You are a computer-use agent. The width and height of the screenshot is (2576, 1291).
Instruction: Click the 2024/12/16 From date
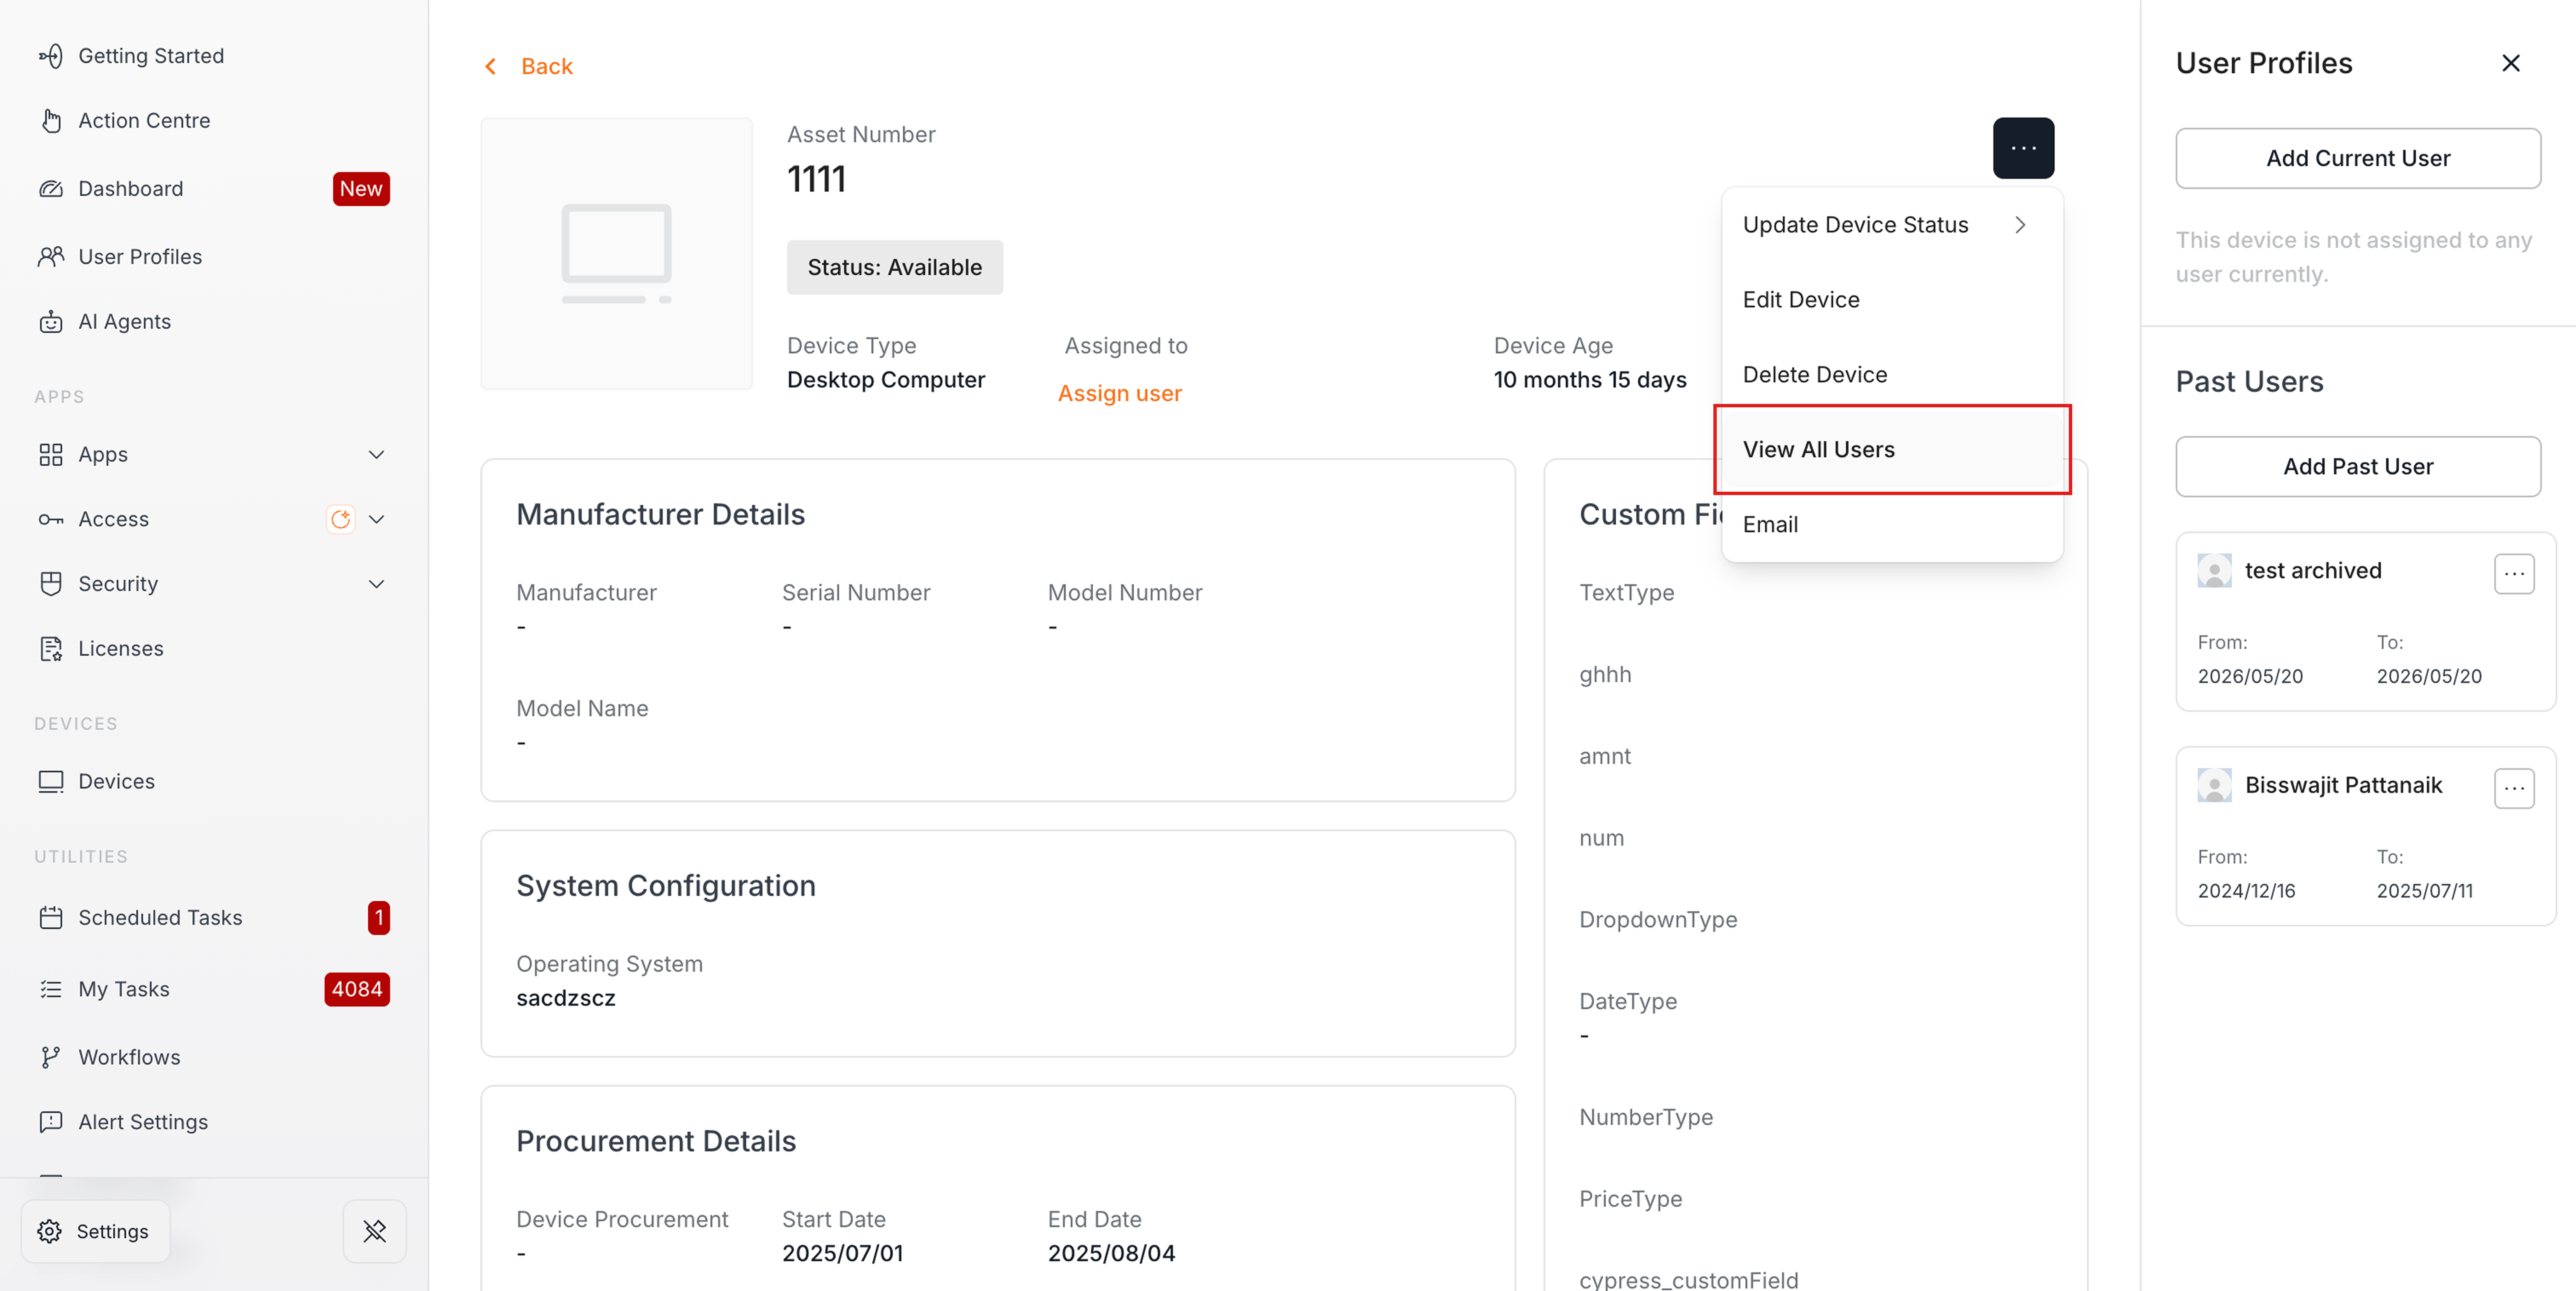pyautogui.click(x=2246, y=891)
